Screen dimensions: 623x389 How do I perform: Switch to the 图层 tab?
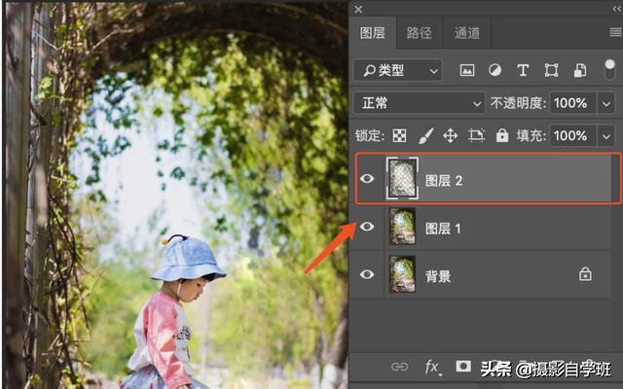[372, 33]
